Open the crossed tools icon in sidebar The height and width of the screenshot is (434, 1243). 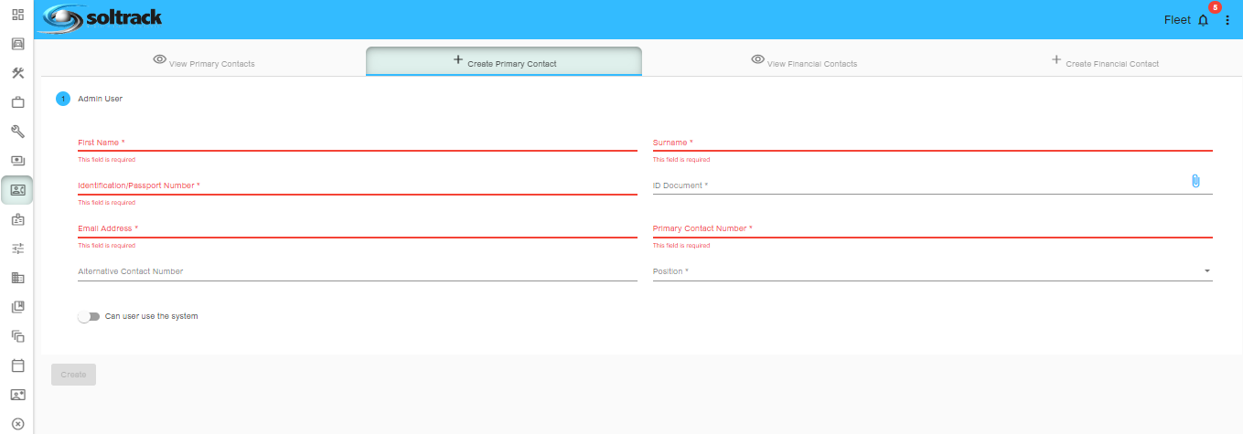pyautogui.click(x=17, y=73)
